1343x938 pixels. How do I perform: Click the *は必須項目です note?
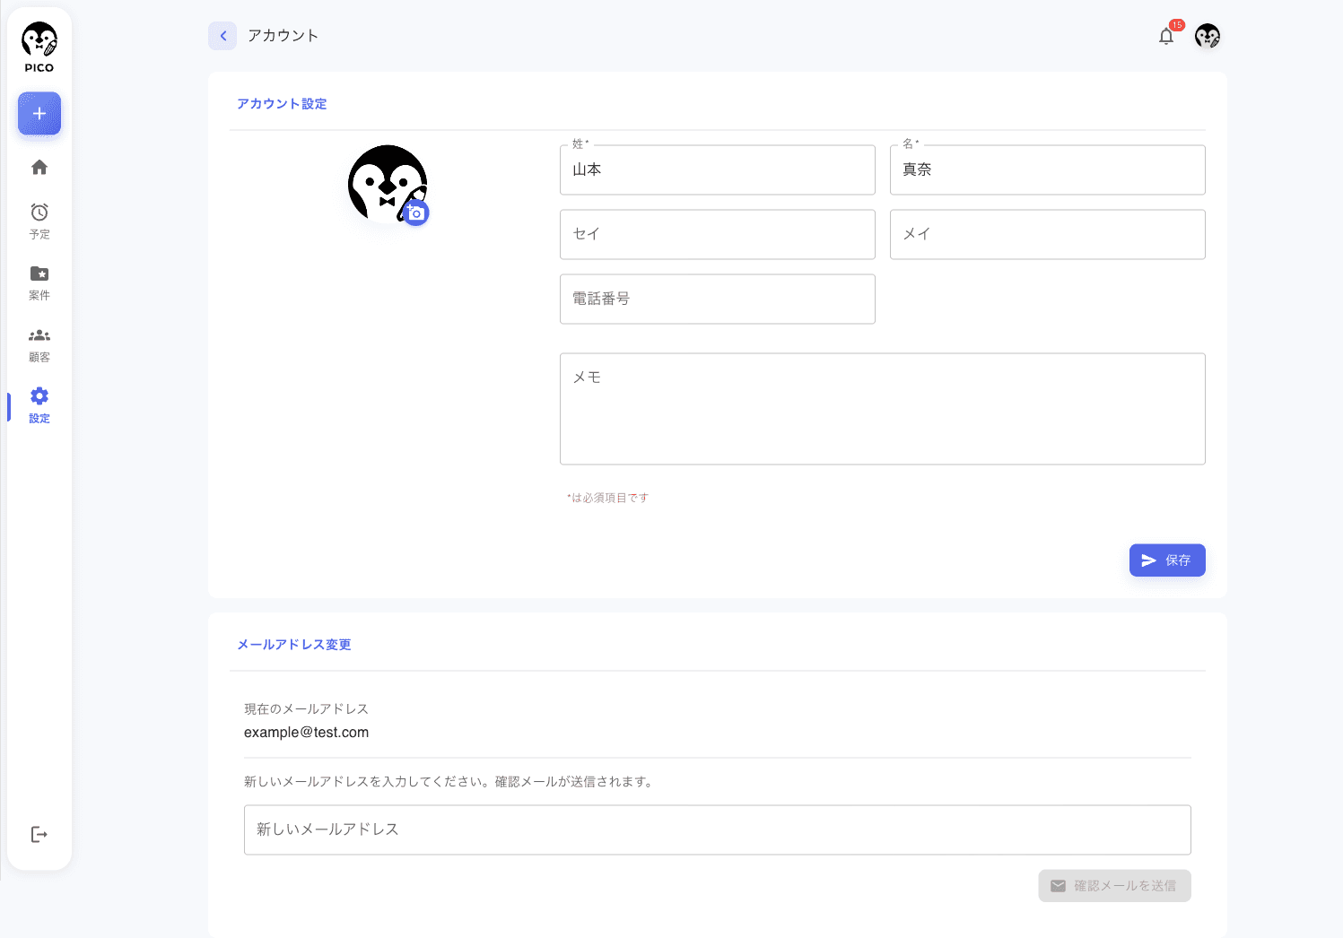pyautogui.click(x=607, y=498)
